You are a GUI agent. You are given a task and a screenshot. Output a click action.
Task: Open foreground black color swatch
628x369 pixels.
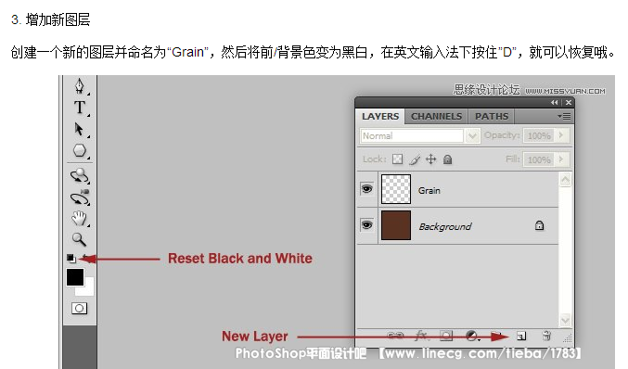[75, 277]
